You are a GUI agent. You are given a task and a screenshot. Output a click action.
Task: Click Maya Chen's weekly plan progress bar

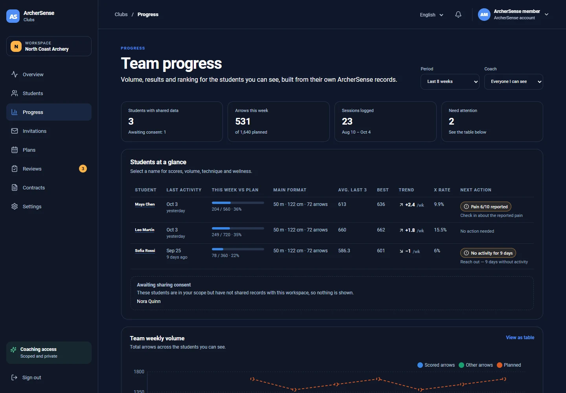[x=238, y=203]
